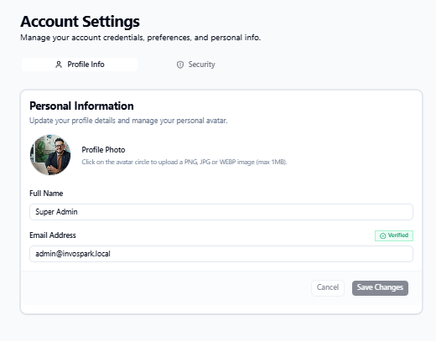Click the avatar circle to upload photo
The width and height of the screenshot is (436, 341).
[x=50, y=155]
